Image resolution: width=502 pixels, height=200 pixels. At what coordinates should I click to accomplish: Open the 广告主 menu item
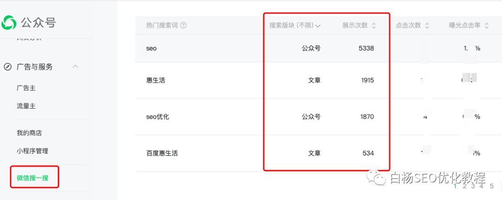pos(26,88)
